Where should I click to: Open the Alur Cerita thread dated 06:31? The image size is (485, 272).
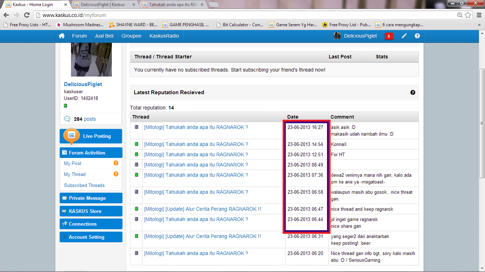coord(202,236)
